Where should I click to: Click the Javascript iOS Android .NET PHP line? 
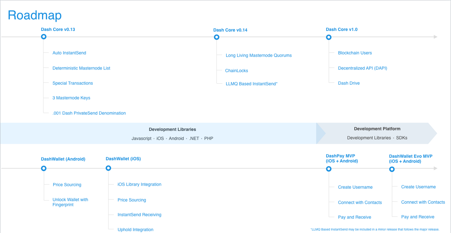172,138
